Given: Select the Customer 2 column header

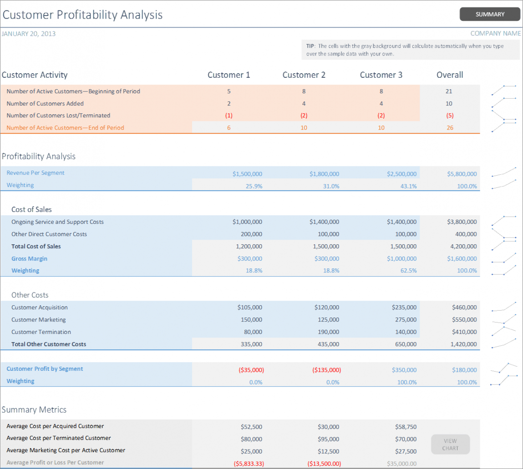Looking at the screenshot, I should (304, 75).
